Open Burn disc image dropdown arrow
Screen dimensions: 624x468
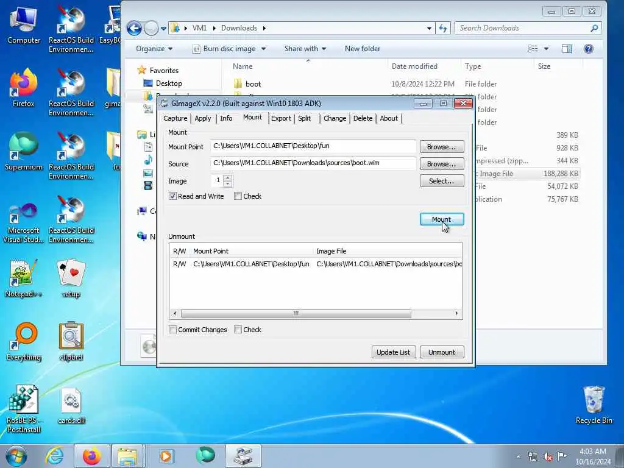pyautogui.click(x=263, y=49)
